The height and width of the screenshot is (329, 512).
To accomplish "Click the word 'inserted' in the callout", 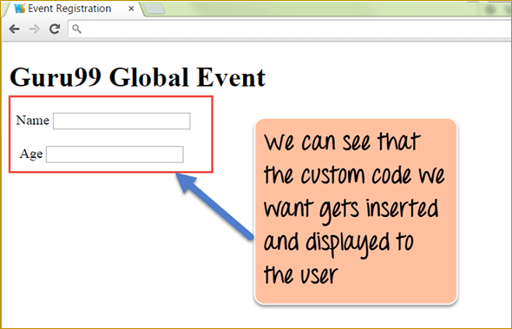I will [x=402, y=208].
